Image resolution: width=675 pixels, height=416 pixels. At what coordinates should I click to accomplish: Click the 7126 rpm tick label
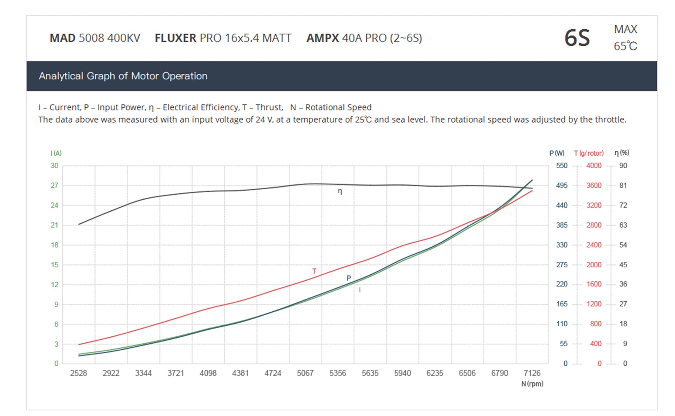(532, 373)
